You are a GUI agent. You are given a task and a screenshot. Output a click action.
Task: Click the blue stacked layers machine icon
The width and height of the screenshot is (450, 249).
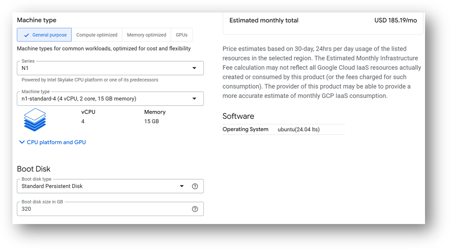point(35,120)
